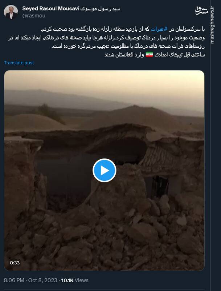Click the tweet's last line mentioning Afghanistan
The height and width of the screenshot is (291, 221).
[x=155, y=55]
